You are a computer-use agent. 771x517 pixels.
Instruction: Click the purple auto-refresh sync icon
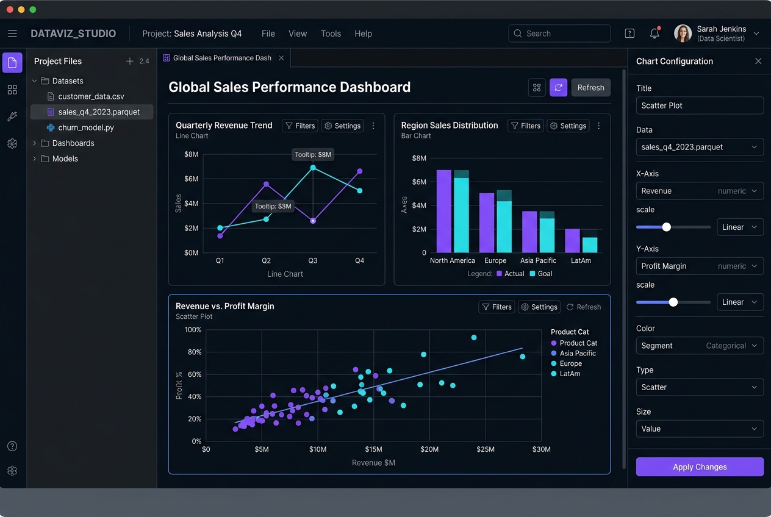tap(558, 87)
